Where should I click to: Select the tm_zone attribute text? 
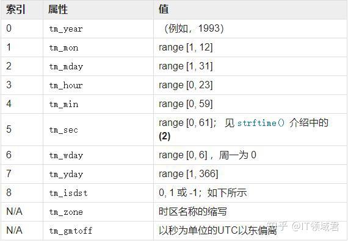pos(66,212)
